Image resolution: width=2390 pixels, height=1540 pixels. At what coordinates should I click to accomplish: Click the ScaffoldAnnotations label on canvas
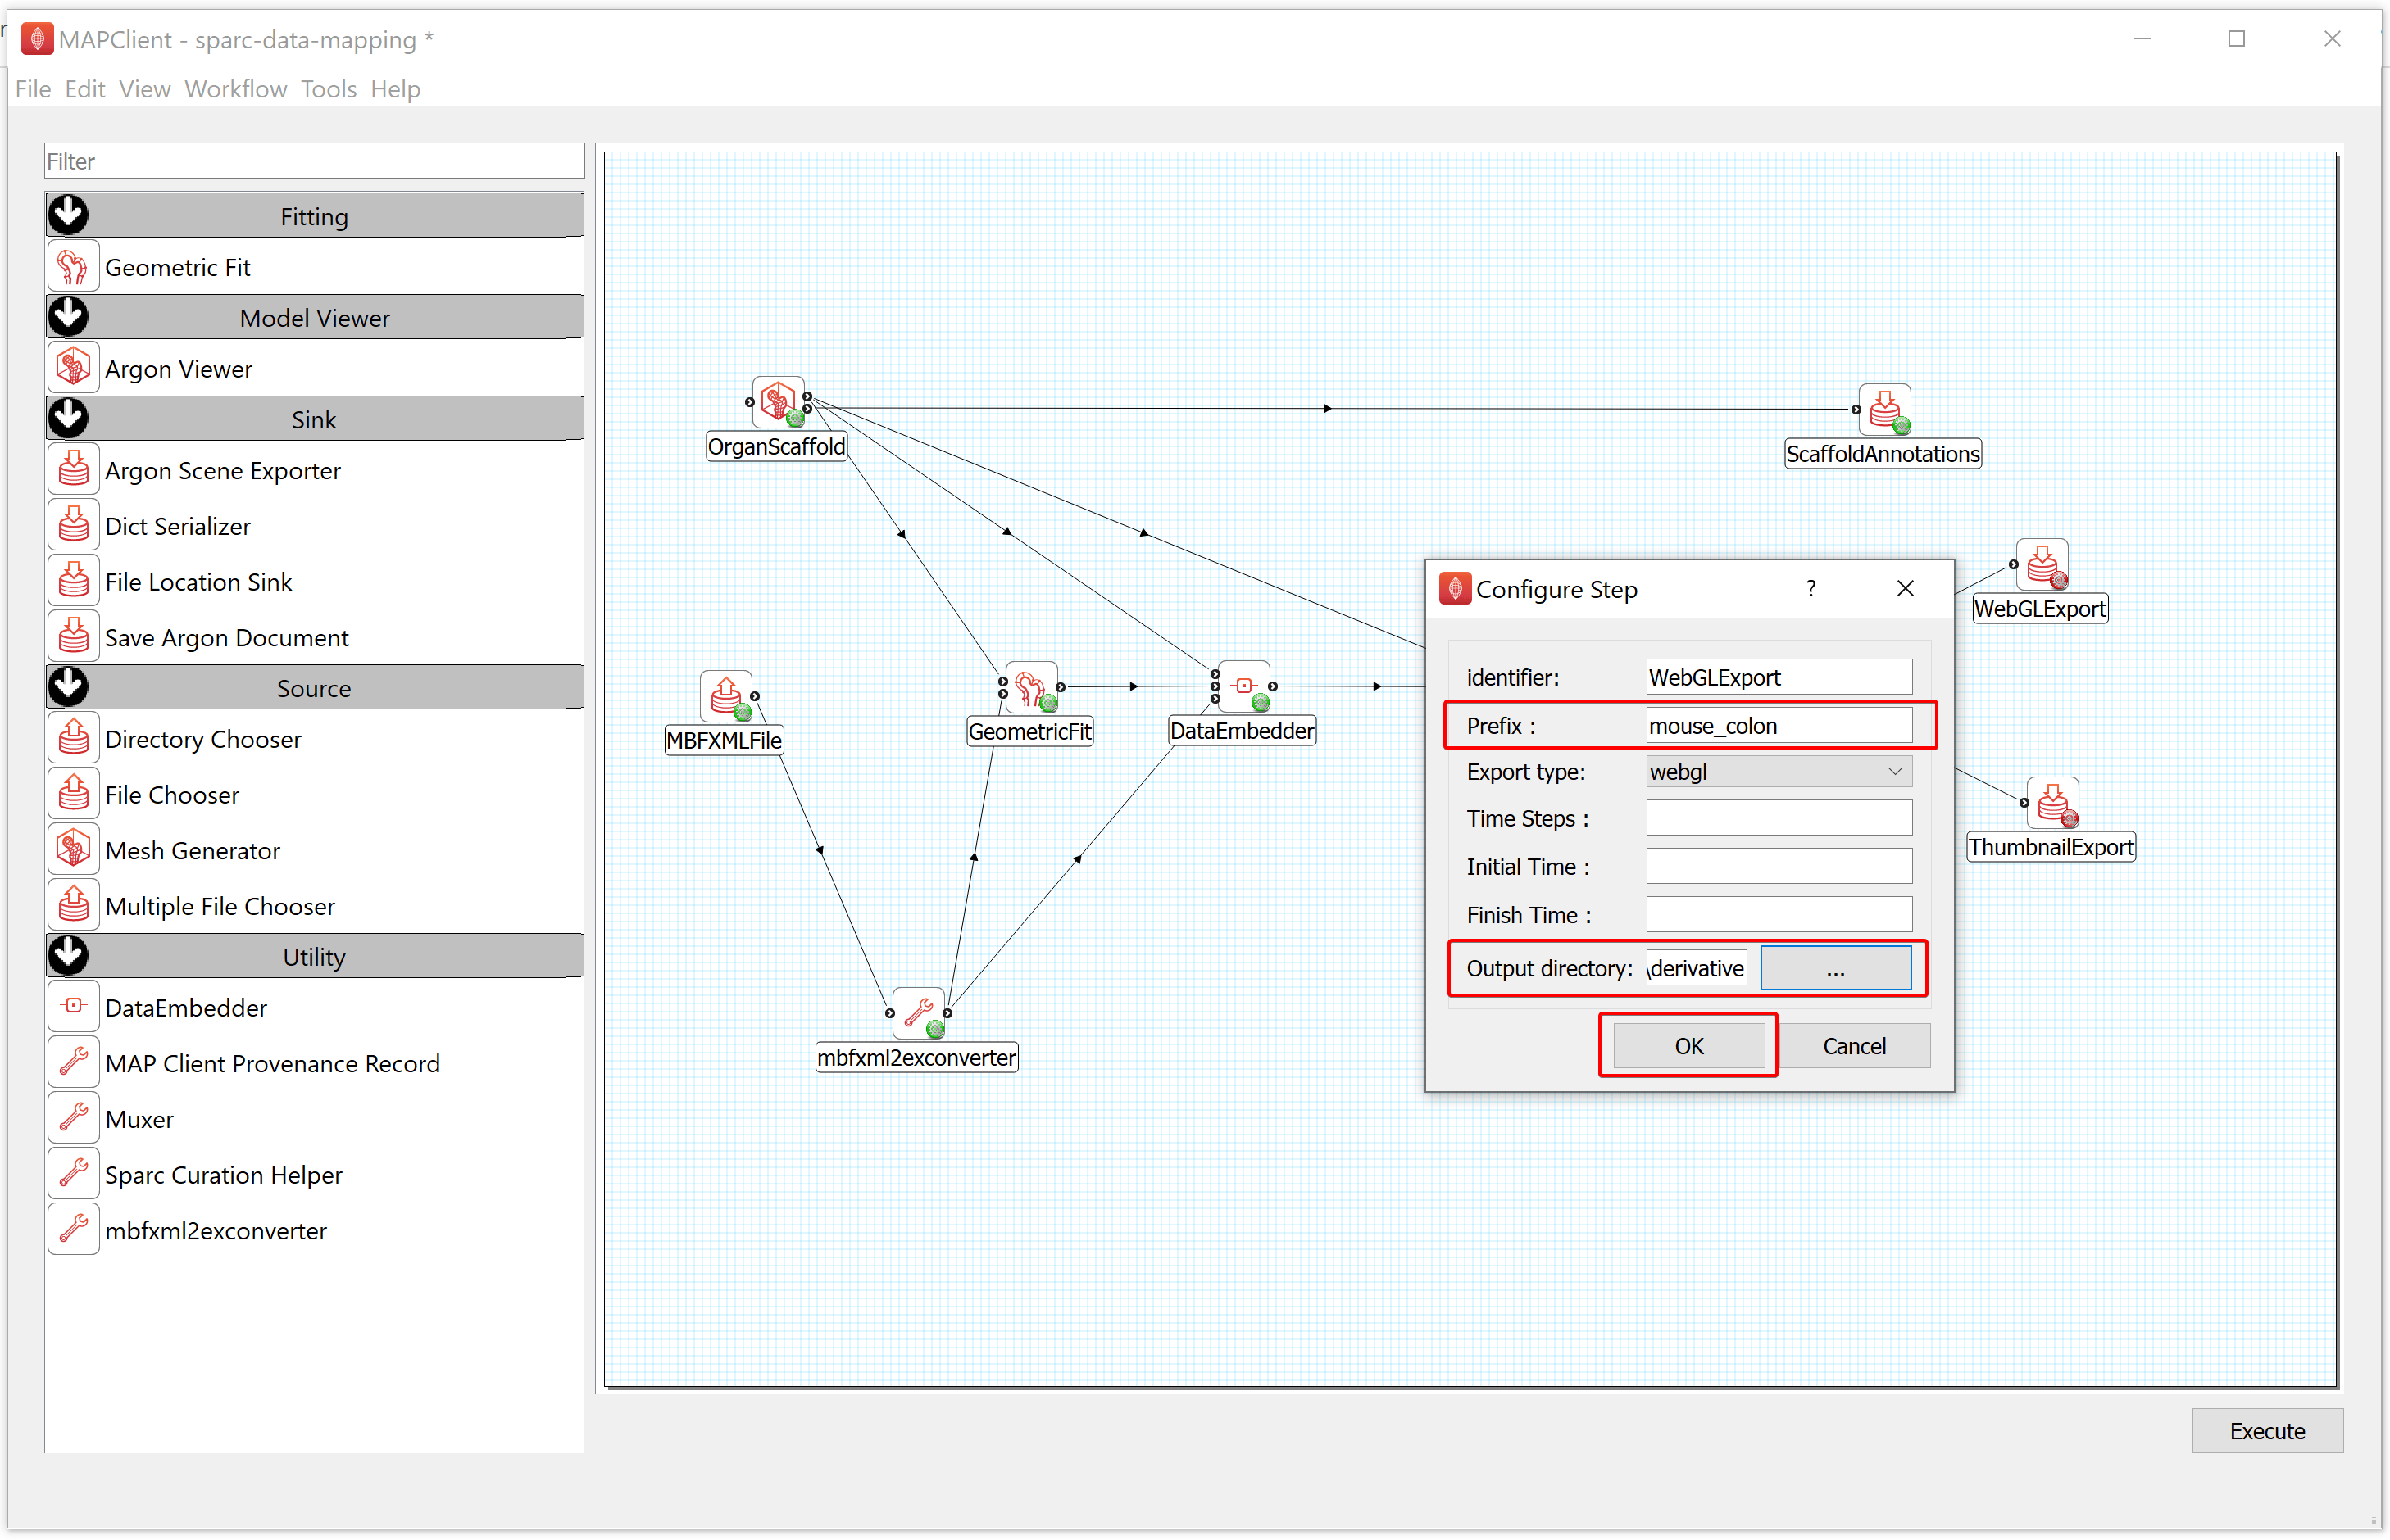(x=1883, y=453)
